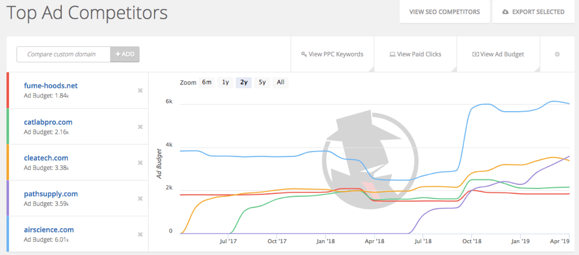Remove fume-hoods.net with its x icon
This screenshot has width=579, height=255.
click(x=140, y=91)
